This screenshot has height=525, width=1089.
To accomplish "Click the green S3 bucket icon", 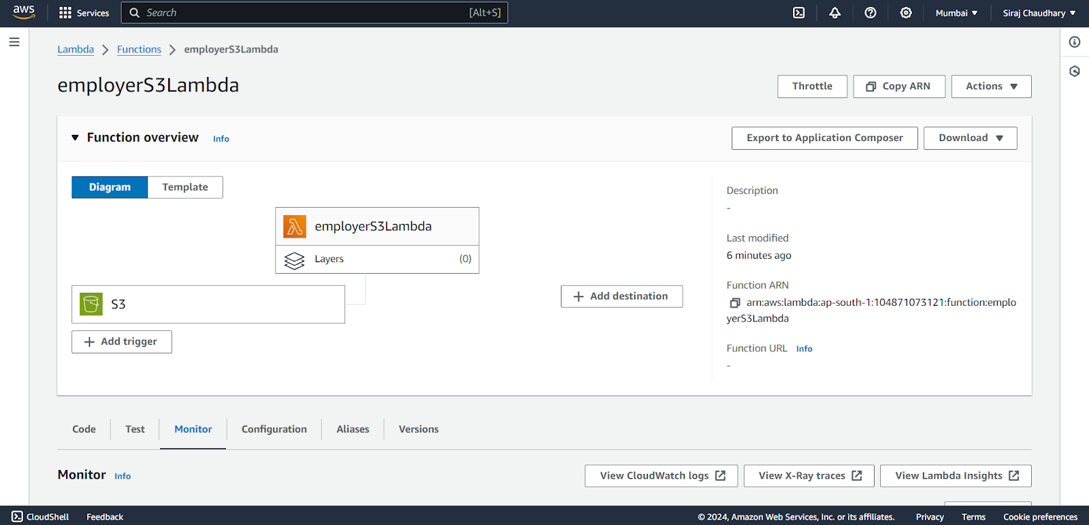I will (x=91, y=304).
